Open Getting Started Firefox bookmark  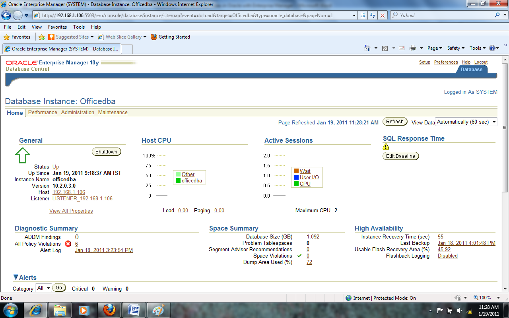(171, 37)
